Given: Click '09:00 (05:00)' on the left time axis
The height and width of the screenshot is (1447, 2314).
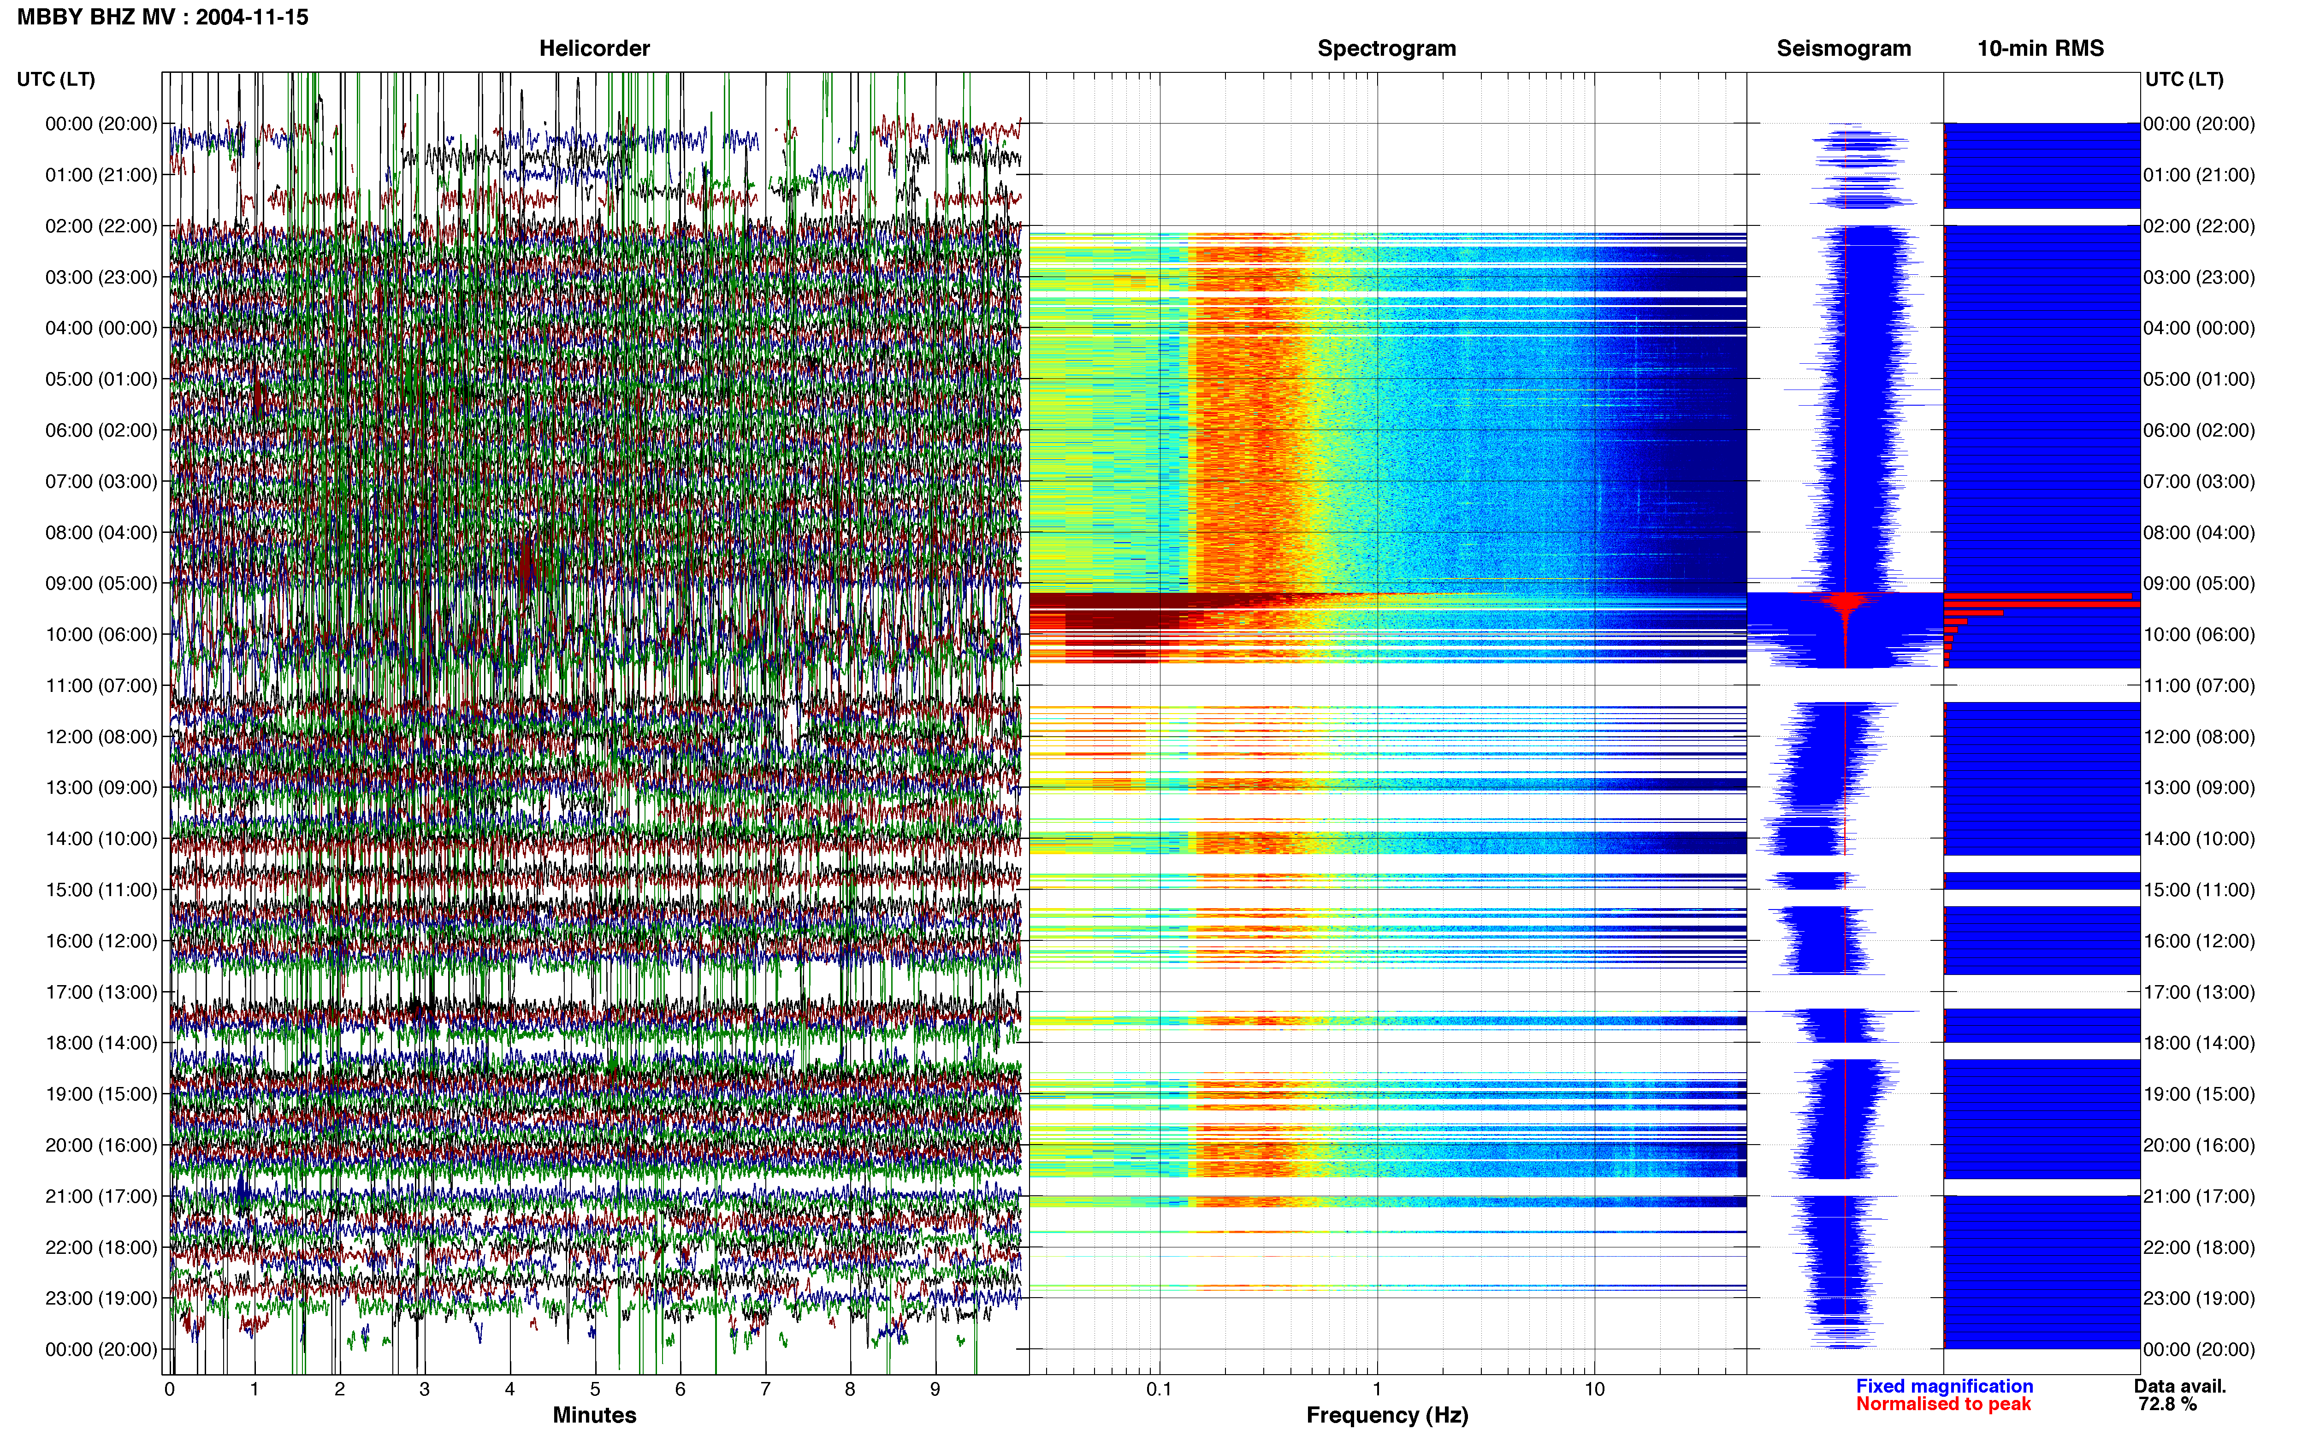Looking at the screenshot, I should pyautogui.click(x=101, y=584).
